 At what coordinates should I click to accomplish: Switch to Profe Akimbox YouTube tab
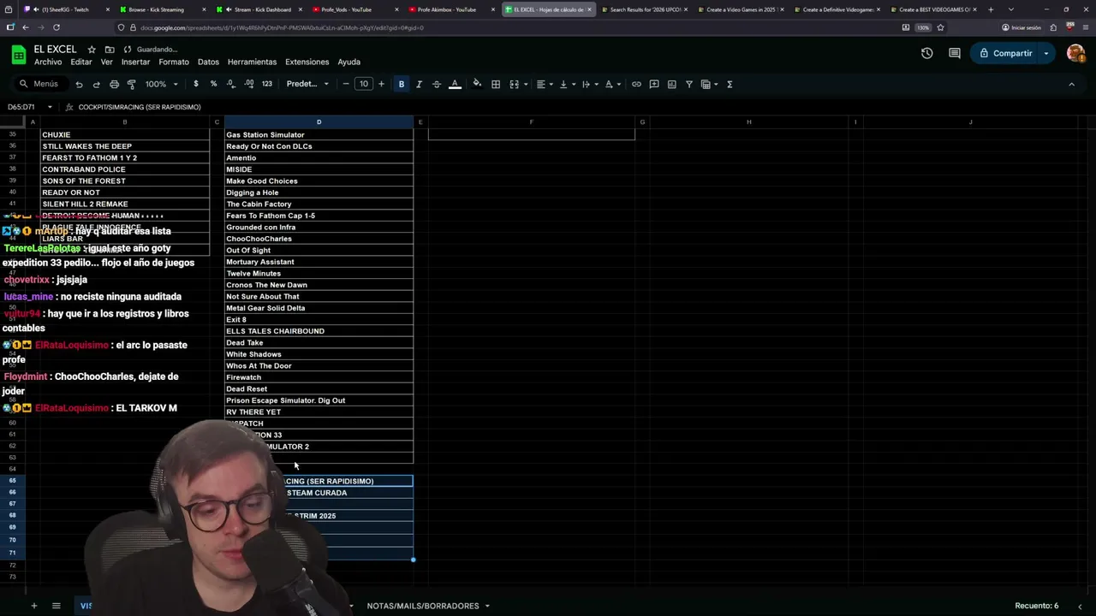pos(447,9)
